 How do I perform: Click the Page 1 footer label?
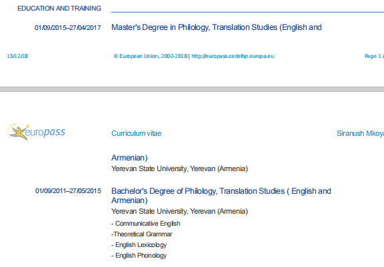point(373,56)
